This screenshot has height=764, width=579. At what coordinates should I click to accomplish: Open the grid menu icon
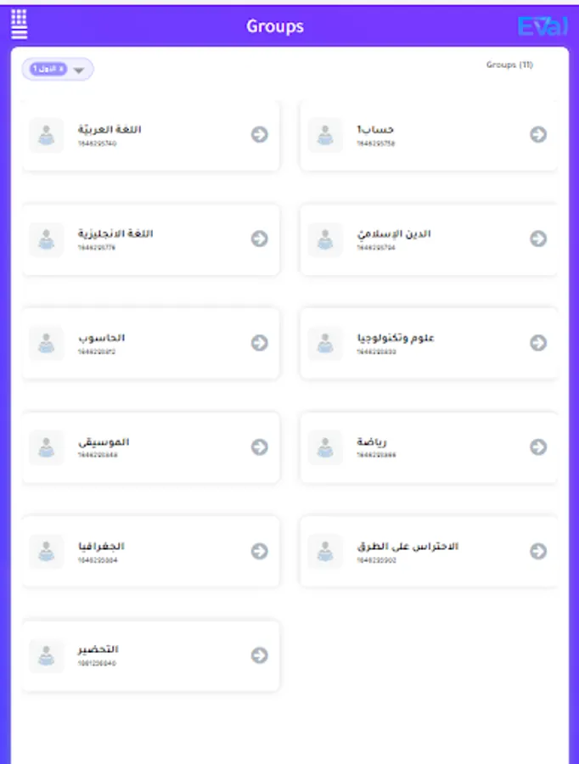click(x=20, y=25)
